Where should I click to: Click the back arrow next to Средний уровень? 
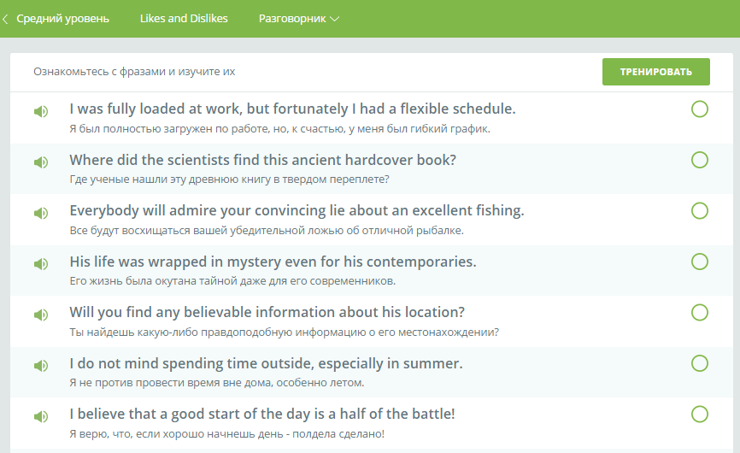pos(6,19)
